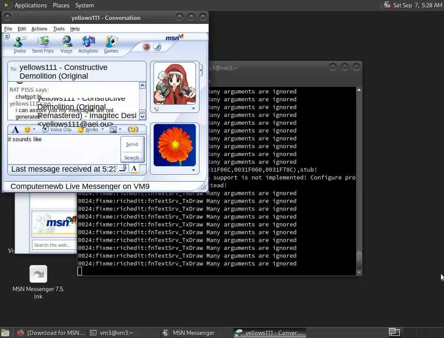
Task: Click the Voice Clip button
Action: click(57, 129)
